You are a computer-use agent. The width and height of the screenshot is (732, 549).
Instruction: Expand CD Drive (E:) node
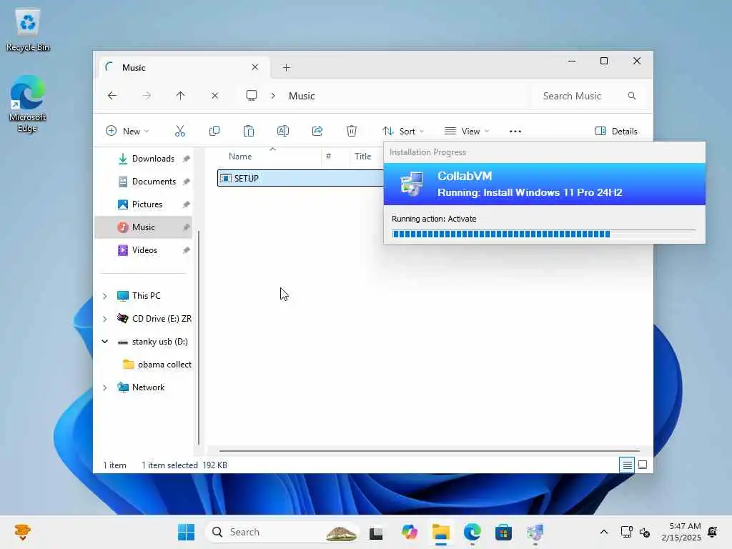105,319
